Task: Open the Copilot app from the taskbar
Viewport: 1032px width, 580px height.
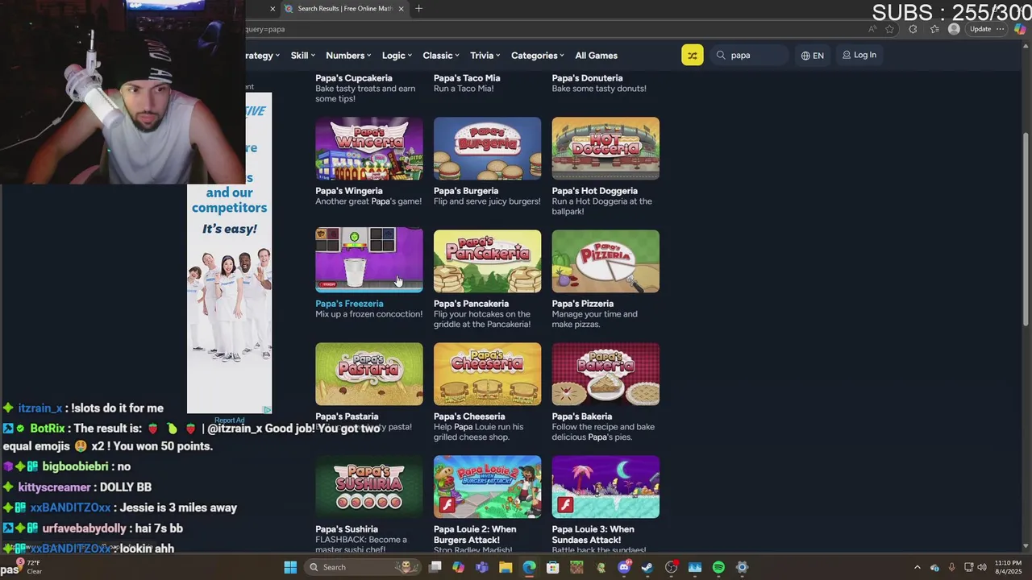Action: tap(458, 567)
